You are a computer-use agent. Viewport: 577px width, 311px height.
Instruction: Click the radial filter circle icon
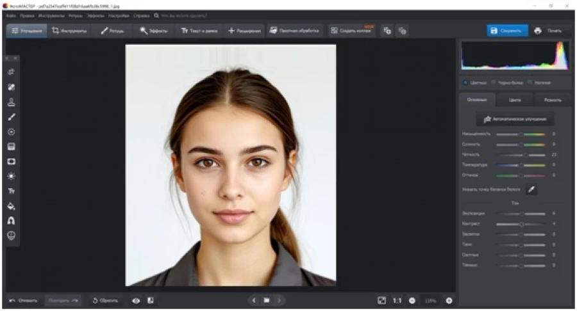[x=12, y=132]
